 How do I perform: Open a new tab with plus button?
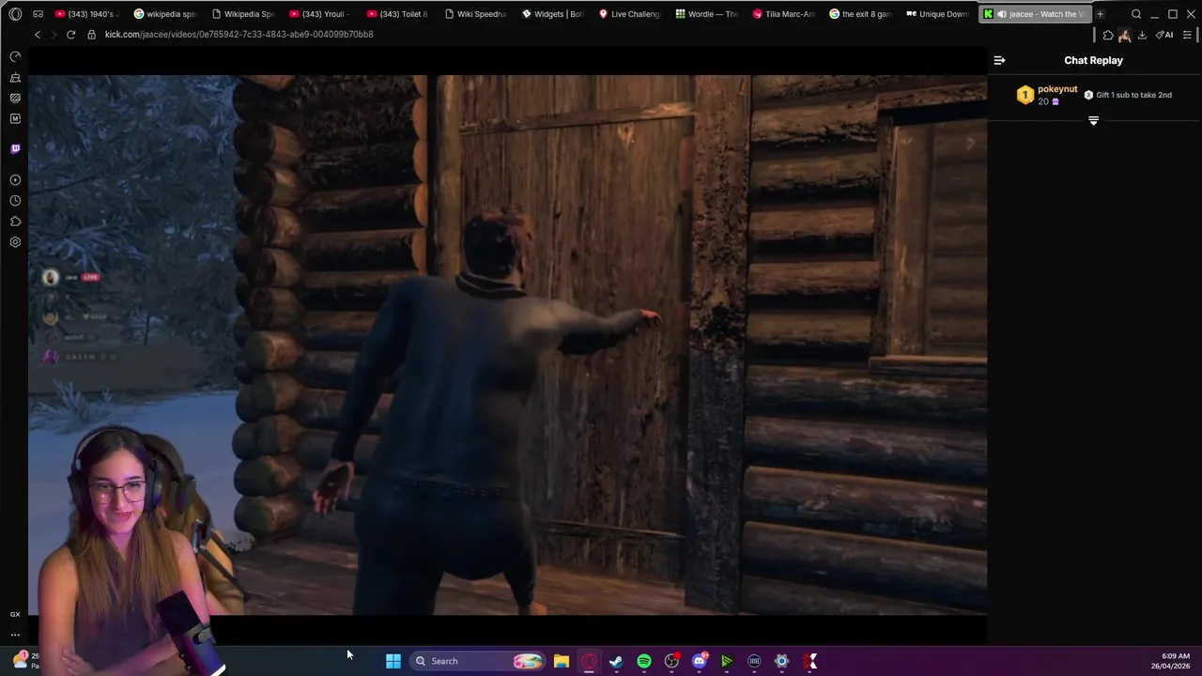1100,14
